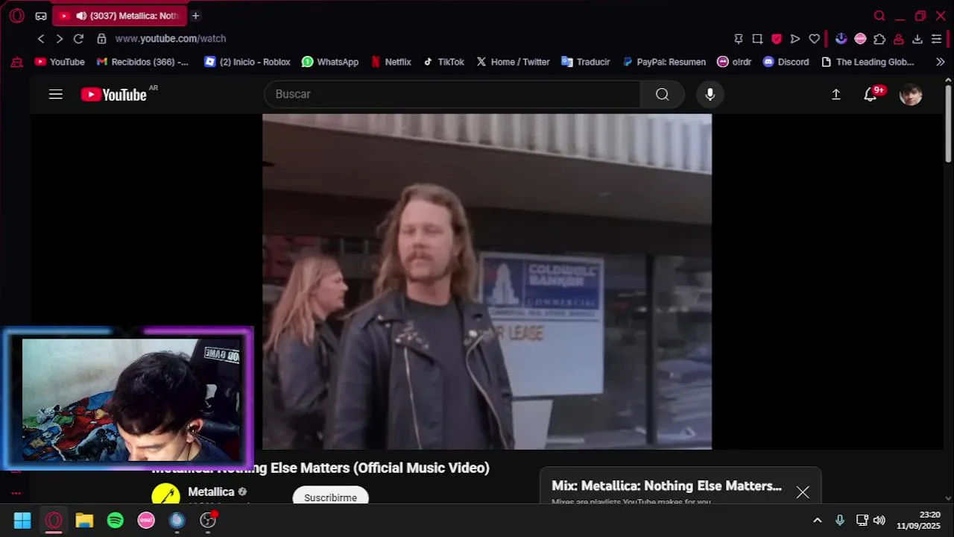
Task: Open the GX Corner sidebar icon
Action: tap(16, 63)
